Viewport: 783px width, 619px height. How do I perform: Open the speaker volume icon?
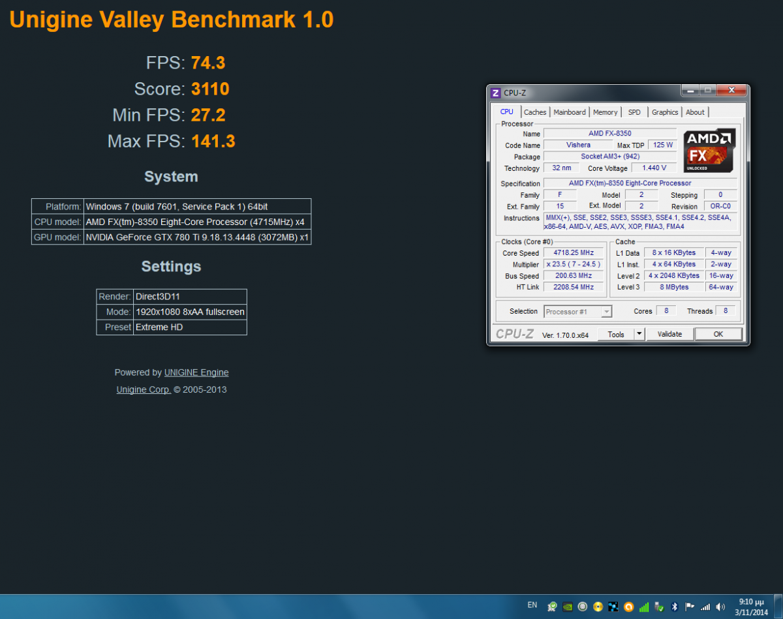720,607
